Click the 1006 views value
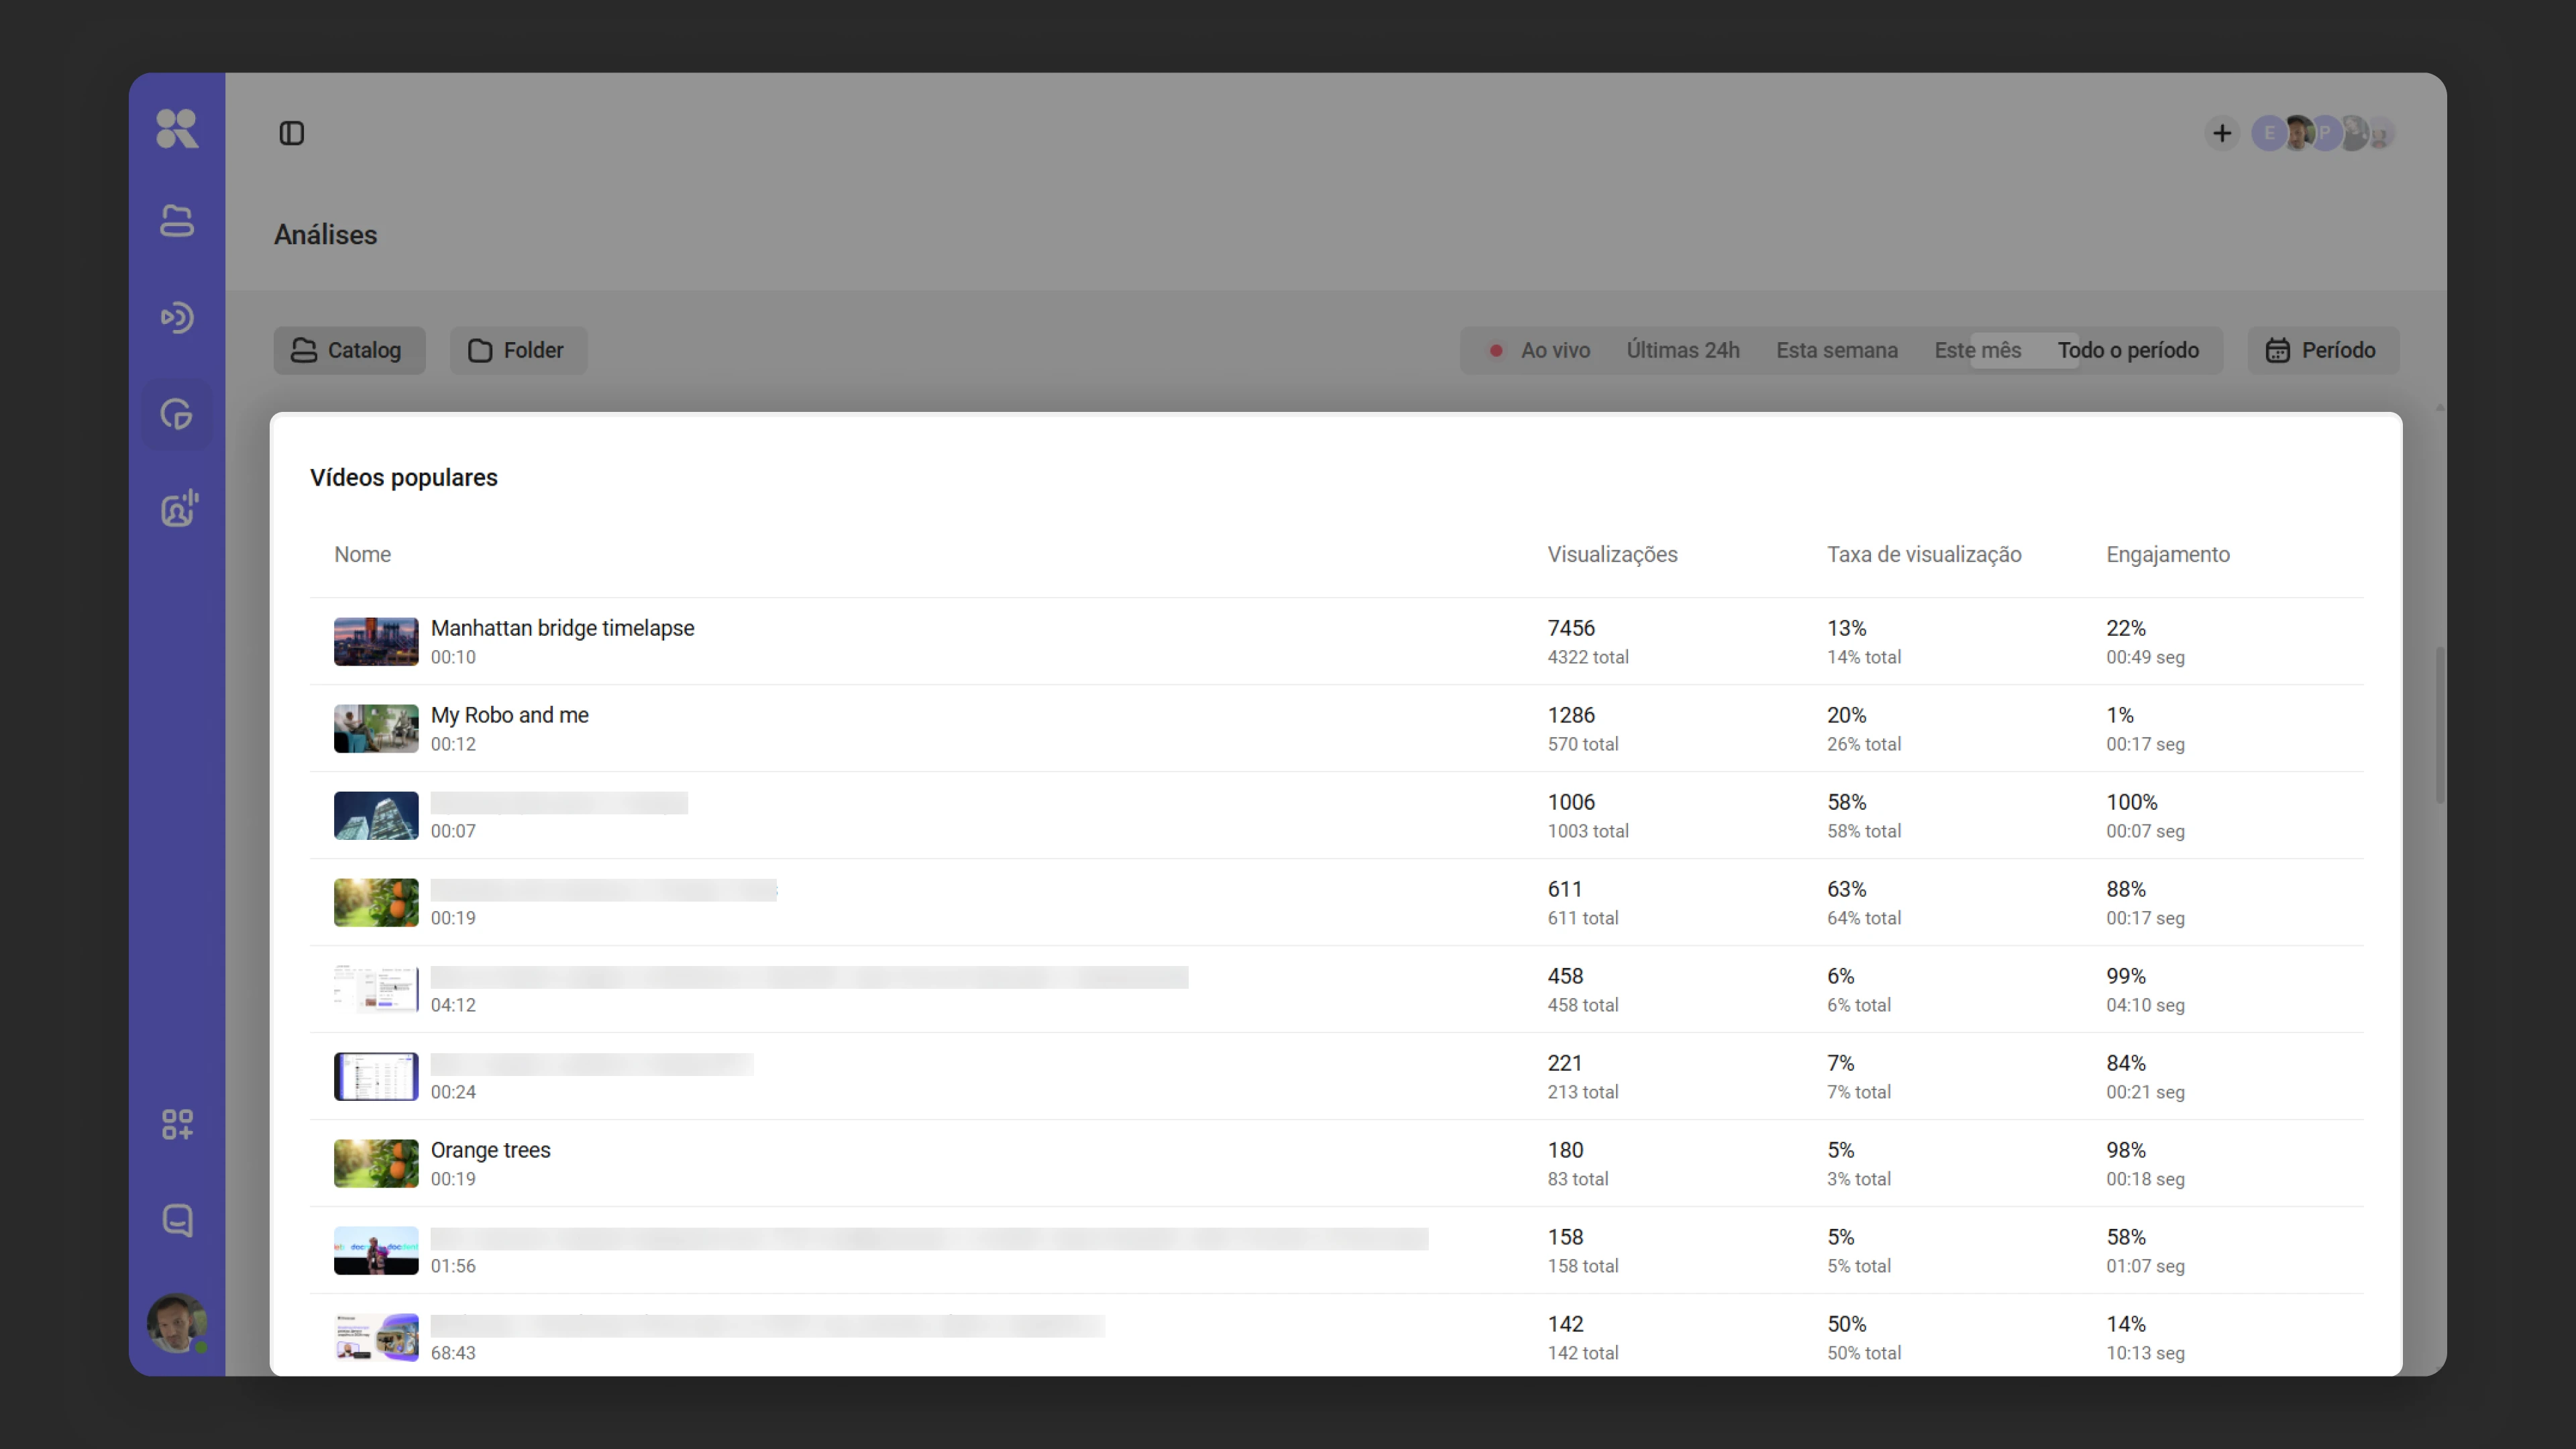This screenshot has width=2576, height=1449. (1571, 802)
